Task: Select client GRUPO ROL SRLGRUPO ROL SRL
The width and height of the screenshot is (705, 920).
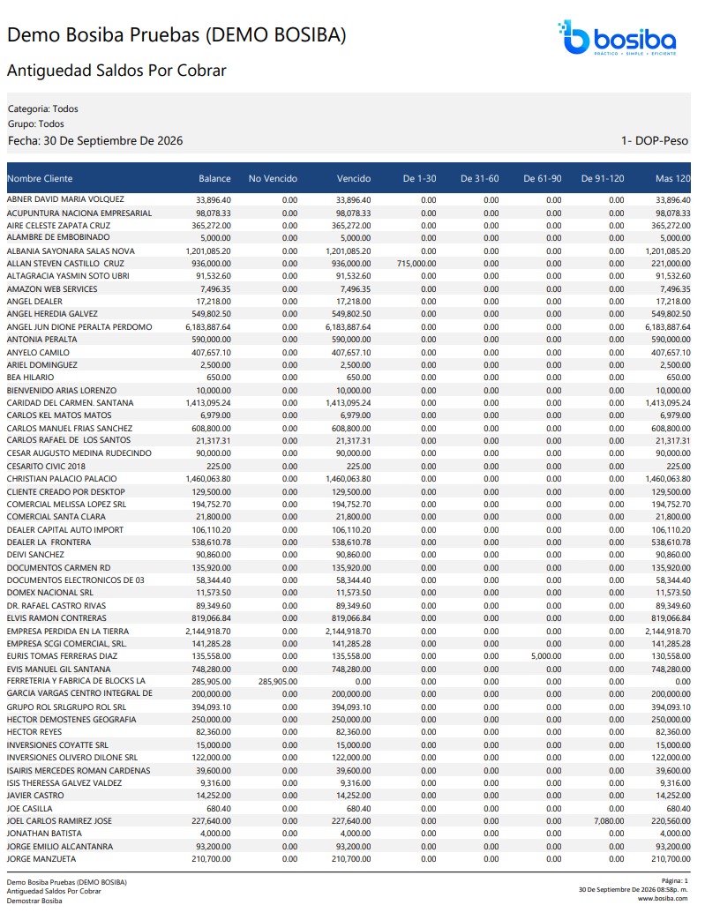Action: pyautogui.click(x=66, y=707)
